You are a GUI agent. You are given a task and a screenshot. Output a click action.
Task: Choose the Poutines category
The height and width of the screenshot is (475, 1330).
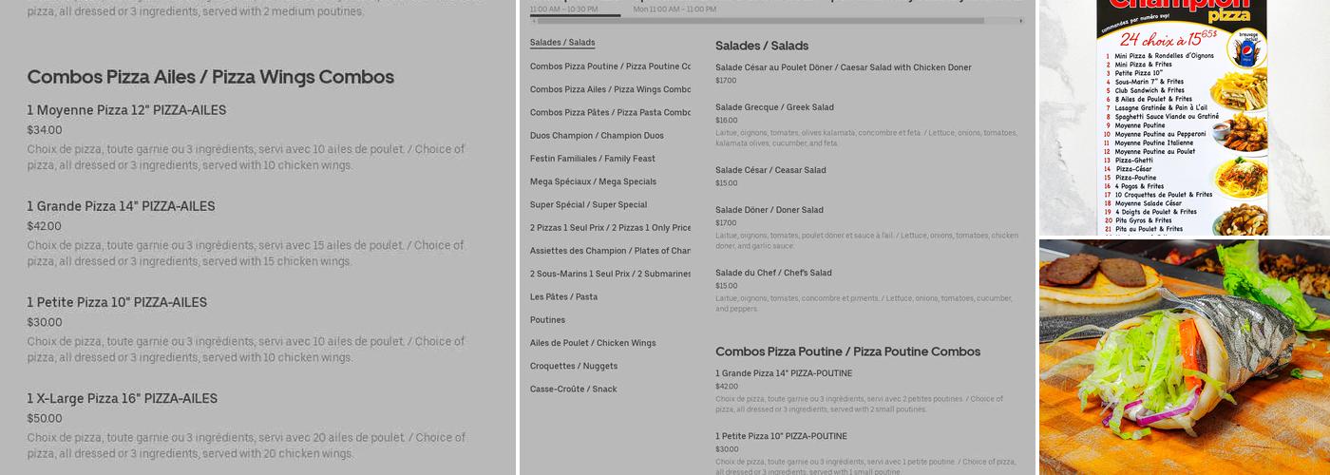547,320
